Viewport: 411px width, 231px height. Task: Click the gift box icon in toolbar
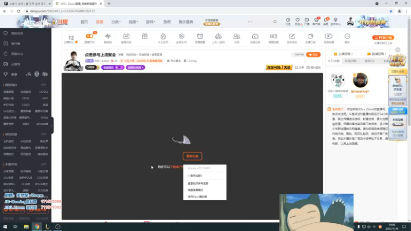145,36
